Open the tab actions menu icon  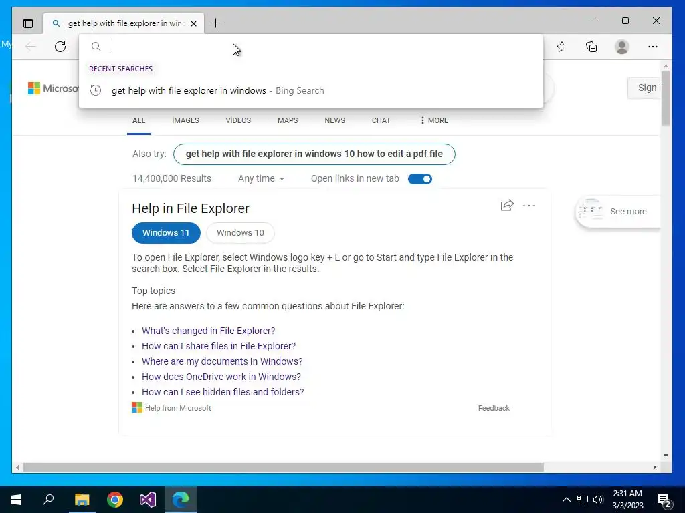(28, 23)
